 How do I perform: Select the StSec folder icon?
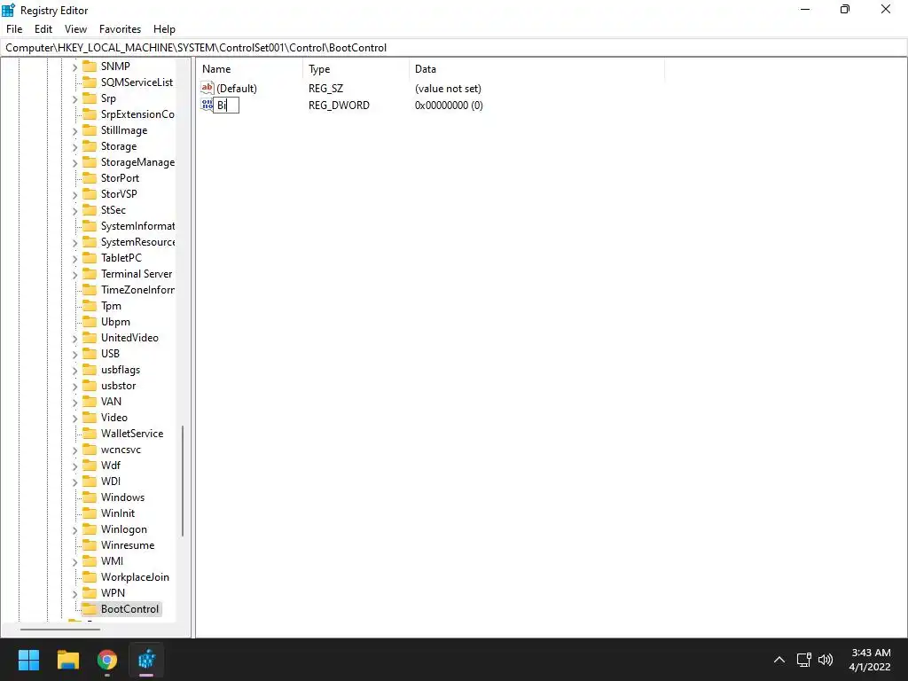[90, 209]
